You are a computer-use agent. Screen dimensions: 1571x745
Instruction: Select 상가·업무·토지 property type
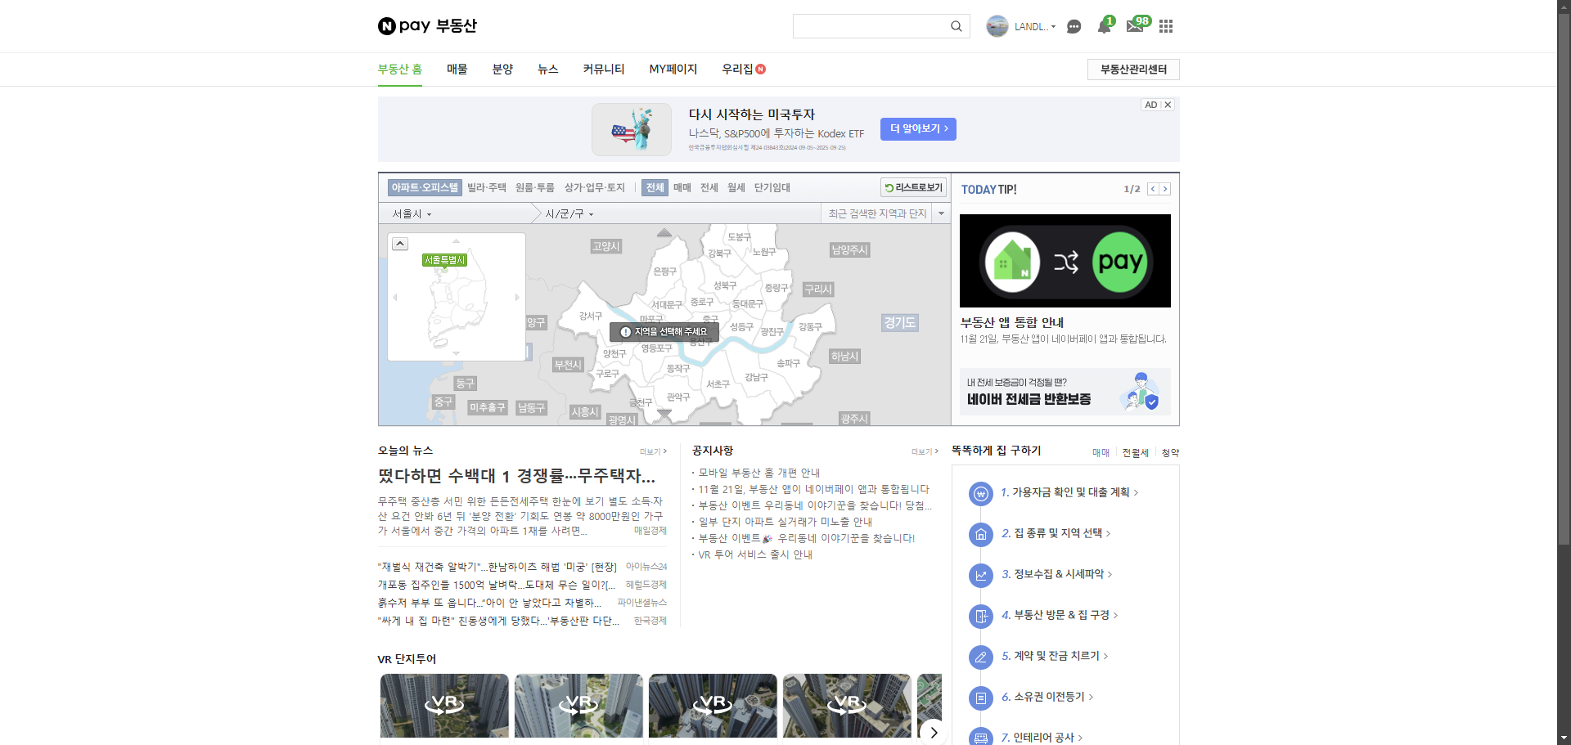[595, 187]
